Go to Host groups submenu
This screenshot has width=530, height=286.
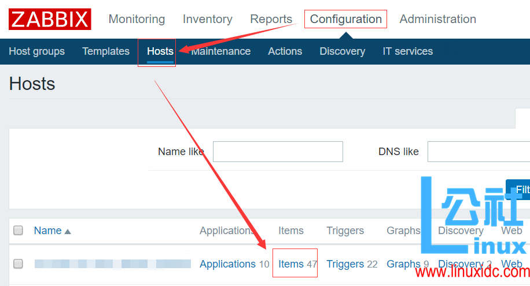tap(36, 51)
